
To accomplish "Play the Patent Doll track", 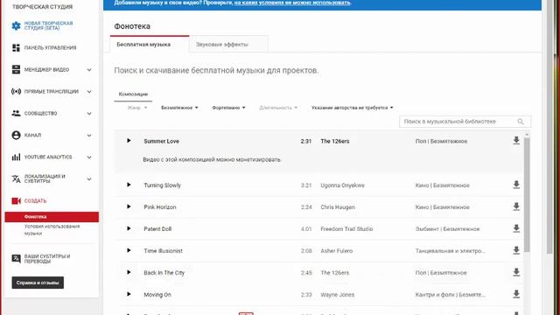I will [129, 228].
